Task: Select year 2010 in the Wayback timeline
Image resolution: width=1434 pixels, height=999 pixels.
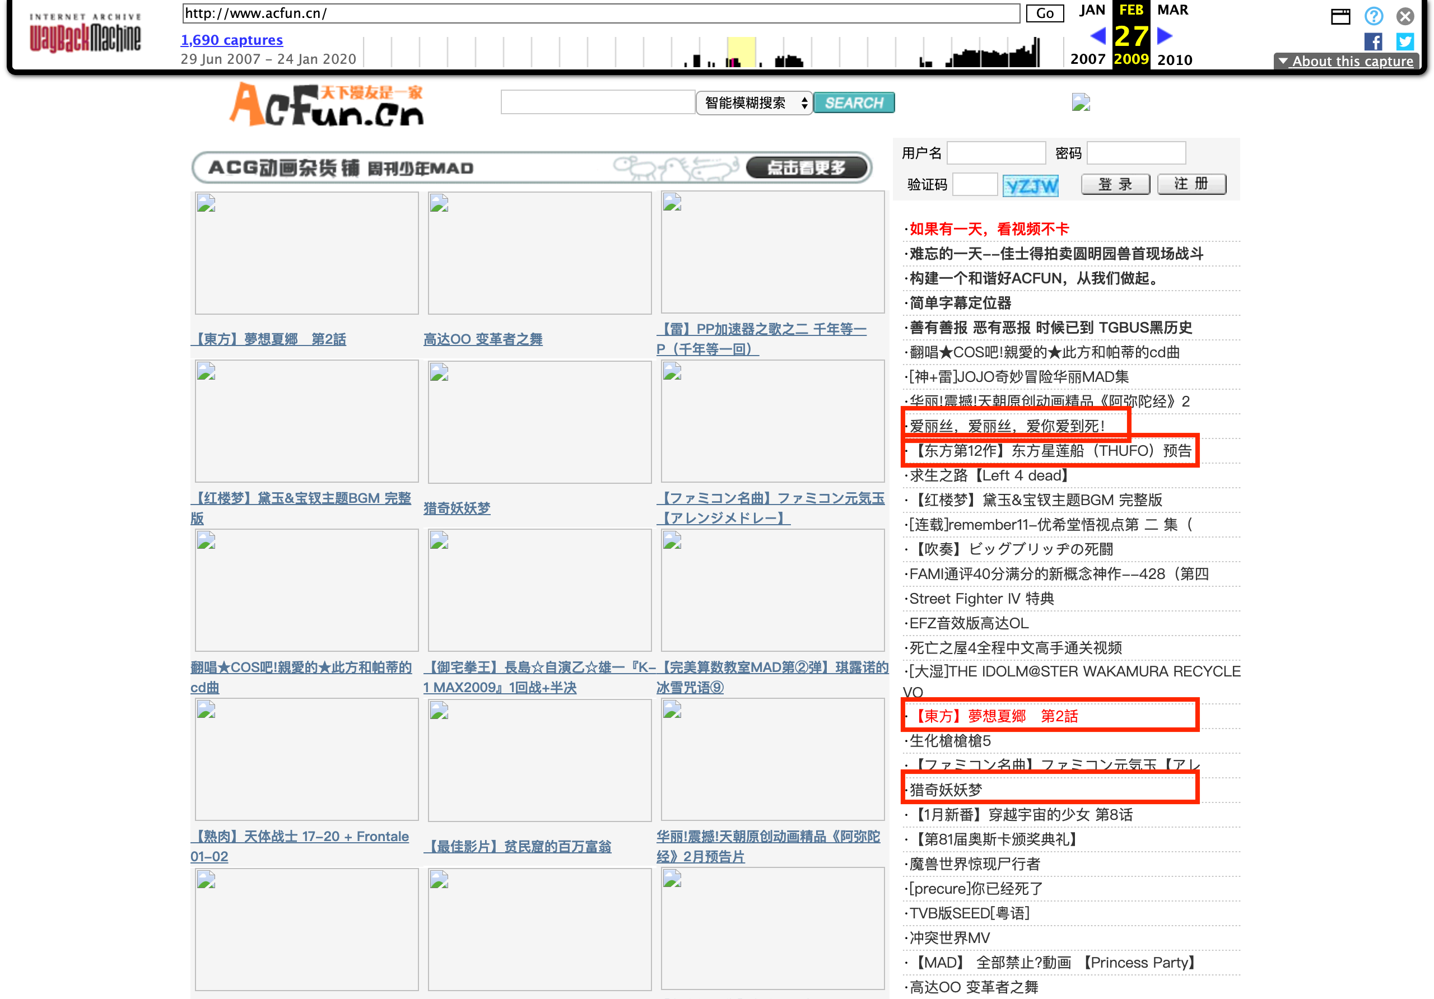Action: pyautogui.click(x=1175, y=59)
